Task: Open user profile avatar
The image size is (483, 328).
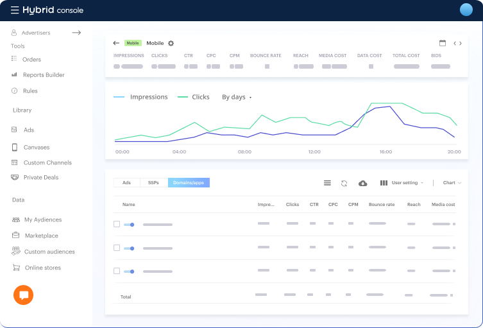Action: coord(466,10)
